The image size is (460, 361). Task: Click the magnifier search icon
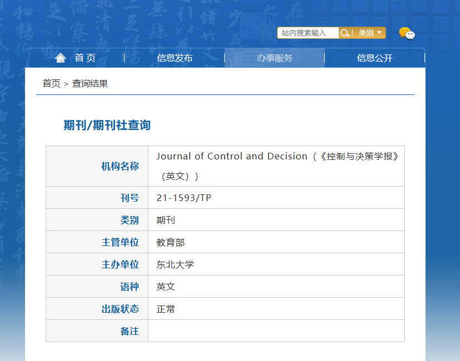click(x=344, y=33)
